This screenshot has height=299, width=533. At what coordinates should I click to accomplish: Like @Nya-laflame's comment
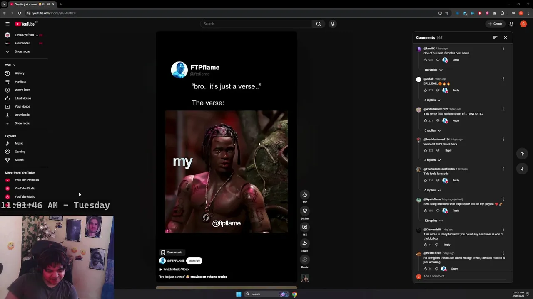click(x=425, y=211)
